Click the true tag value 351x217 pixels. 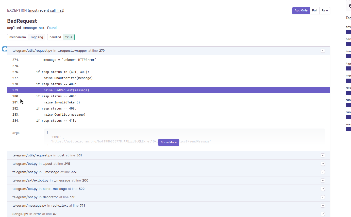pyautogui.click(x=69, y=37)
